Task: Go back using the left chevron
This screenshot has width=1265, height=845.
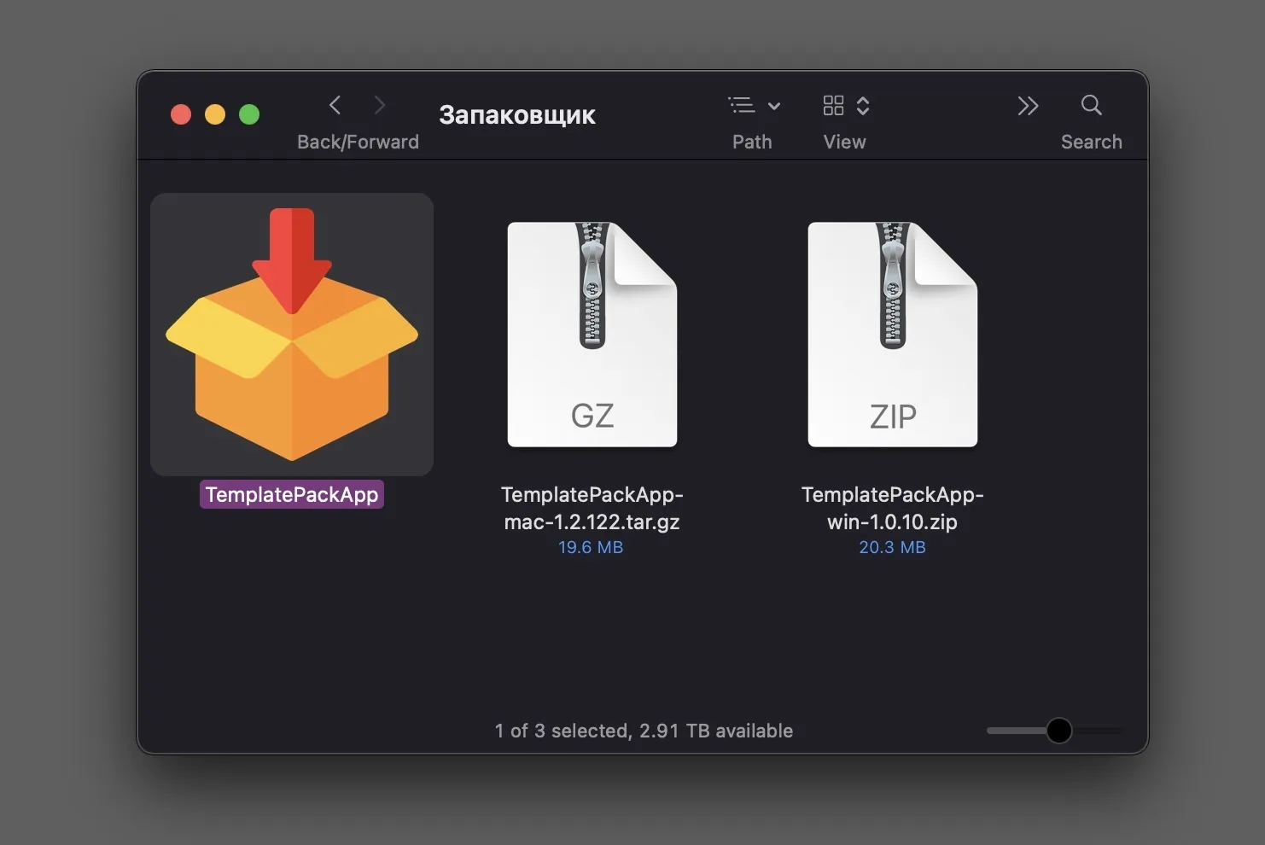Action: click(x=335, y=106)
